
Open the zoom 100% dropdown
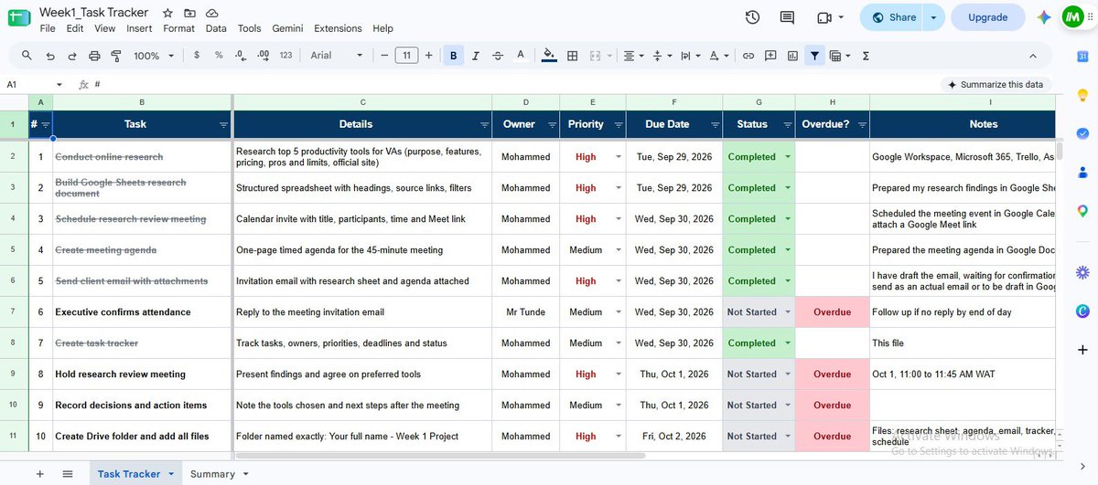pos(154,56)
